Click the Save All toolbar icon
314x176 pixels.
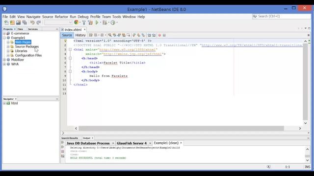point(25,22)
